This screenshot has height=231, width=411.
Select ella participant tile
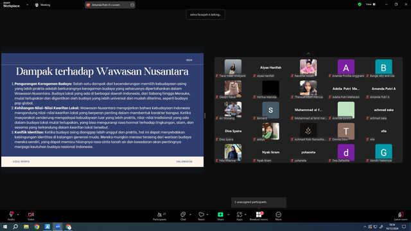point(383,132)
